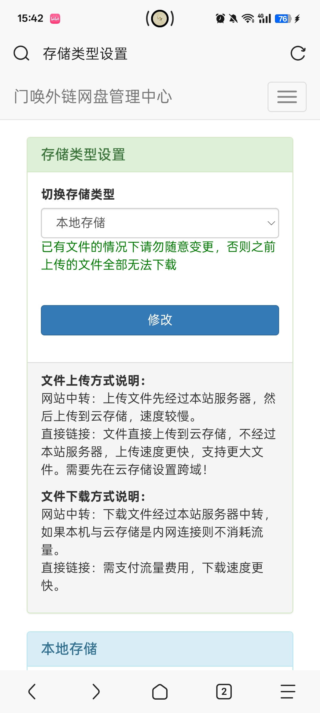Tap the Wi-Fi status icon
Image resolution: width=320 pixels, height=713 pixels.
(x=248, y=19)
